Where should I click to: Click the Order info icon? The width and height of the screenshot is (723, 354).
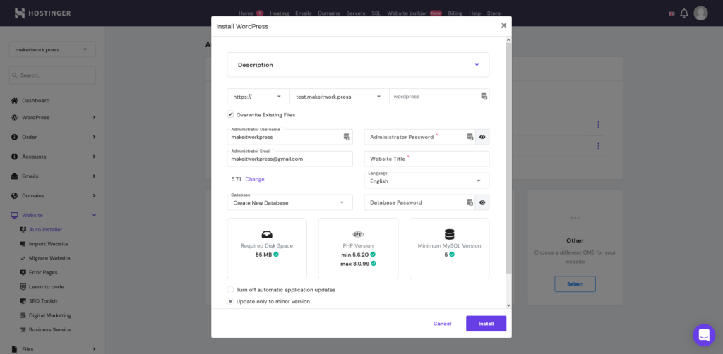pyautogui.click(x=14, y=137)
